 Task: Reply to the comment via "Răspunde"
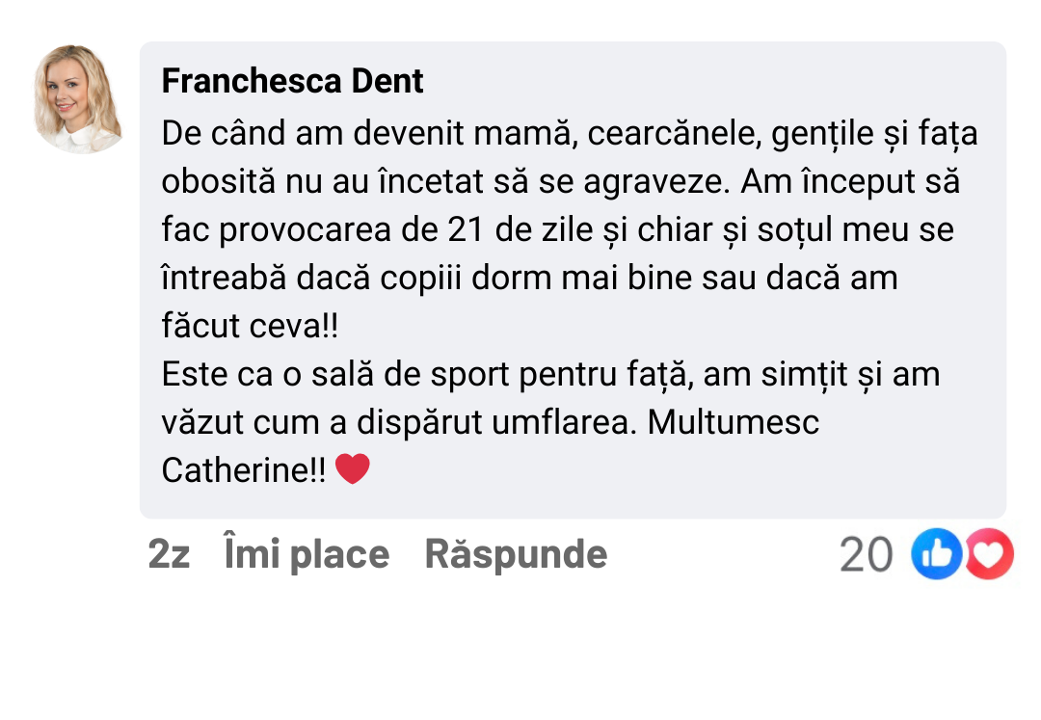(516, 554)
